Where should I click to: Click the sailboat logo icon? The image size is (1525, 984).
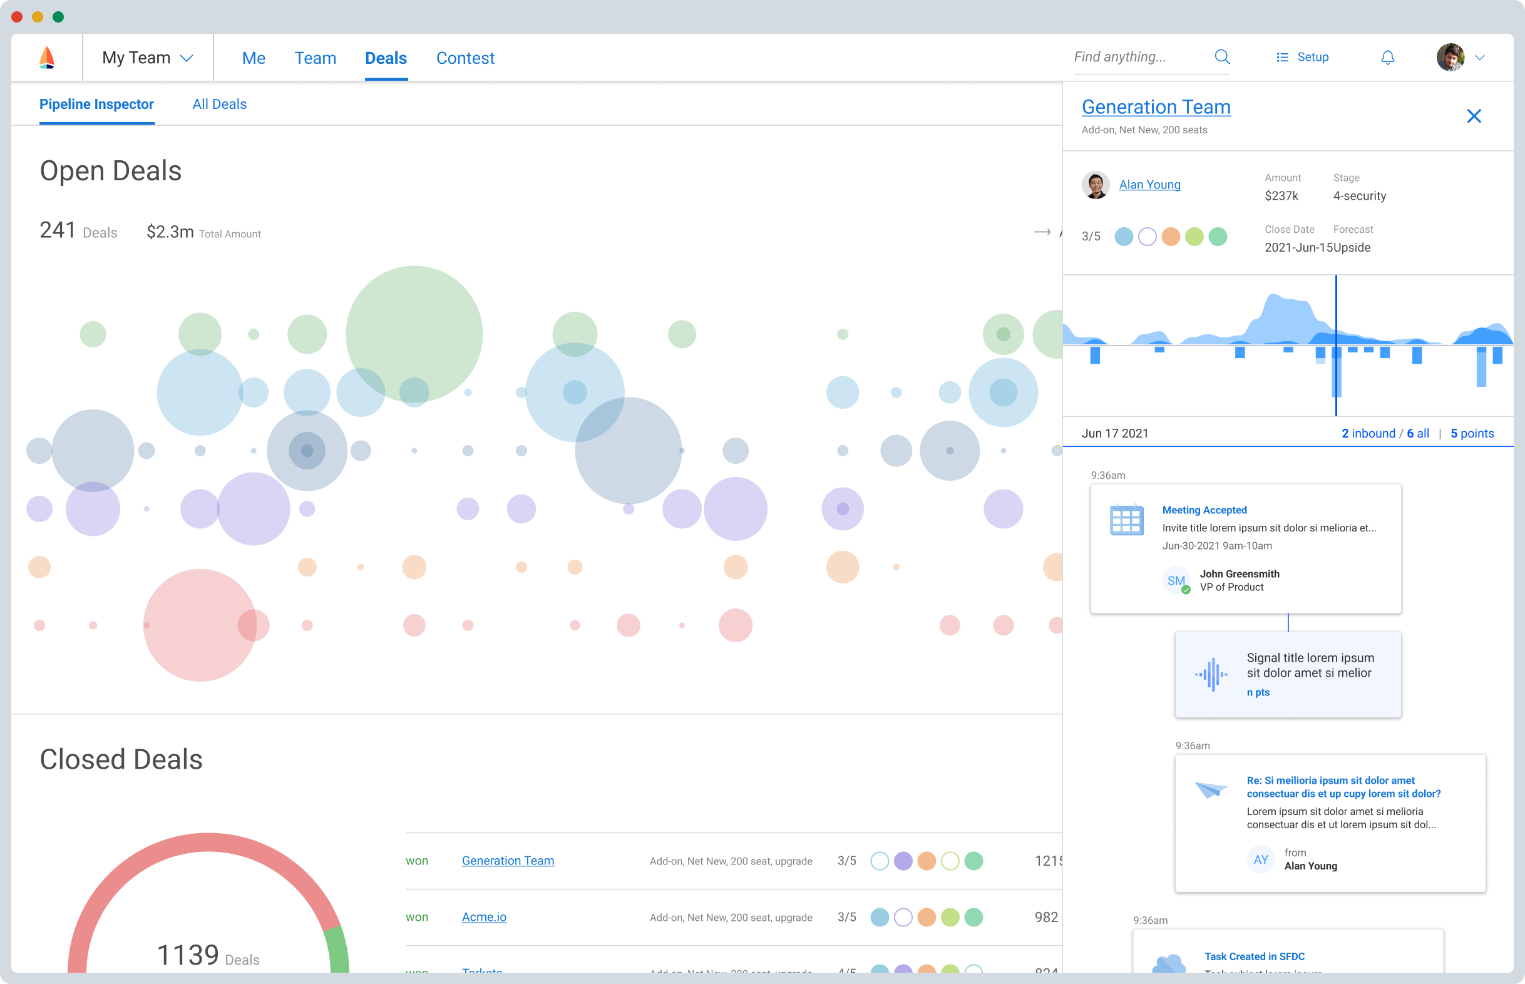tap(46, 58)
